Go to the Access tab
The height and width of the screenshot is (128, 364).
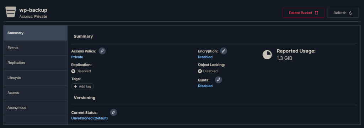35,93
